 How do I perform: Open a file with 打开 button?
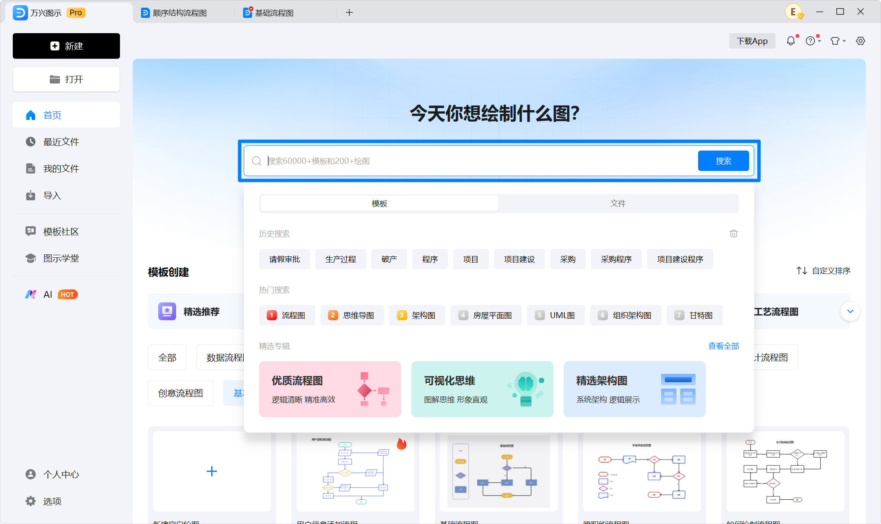coord(66,79)
